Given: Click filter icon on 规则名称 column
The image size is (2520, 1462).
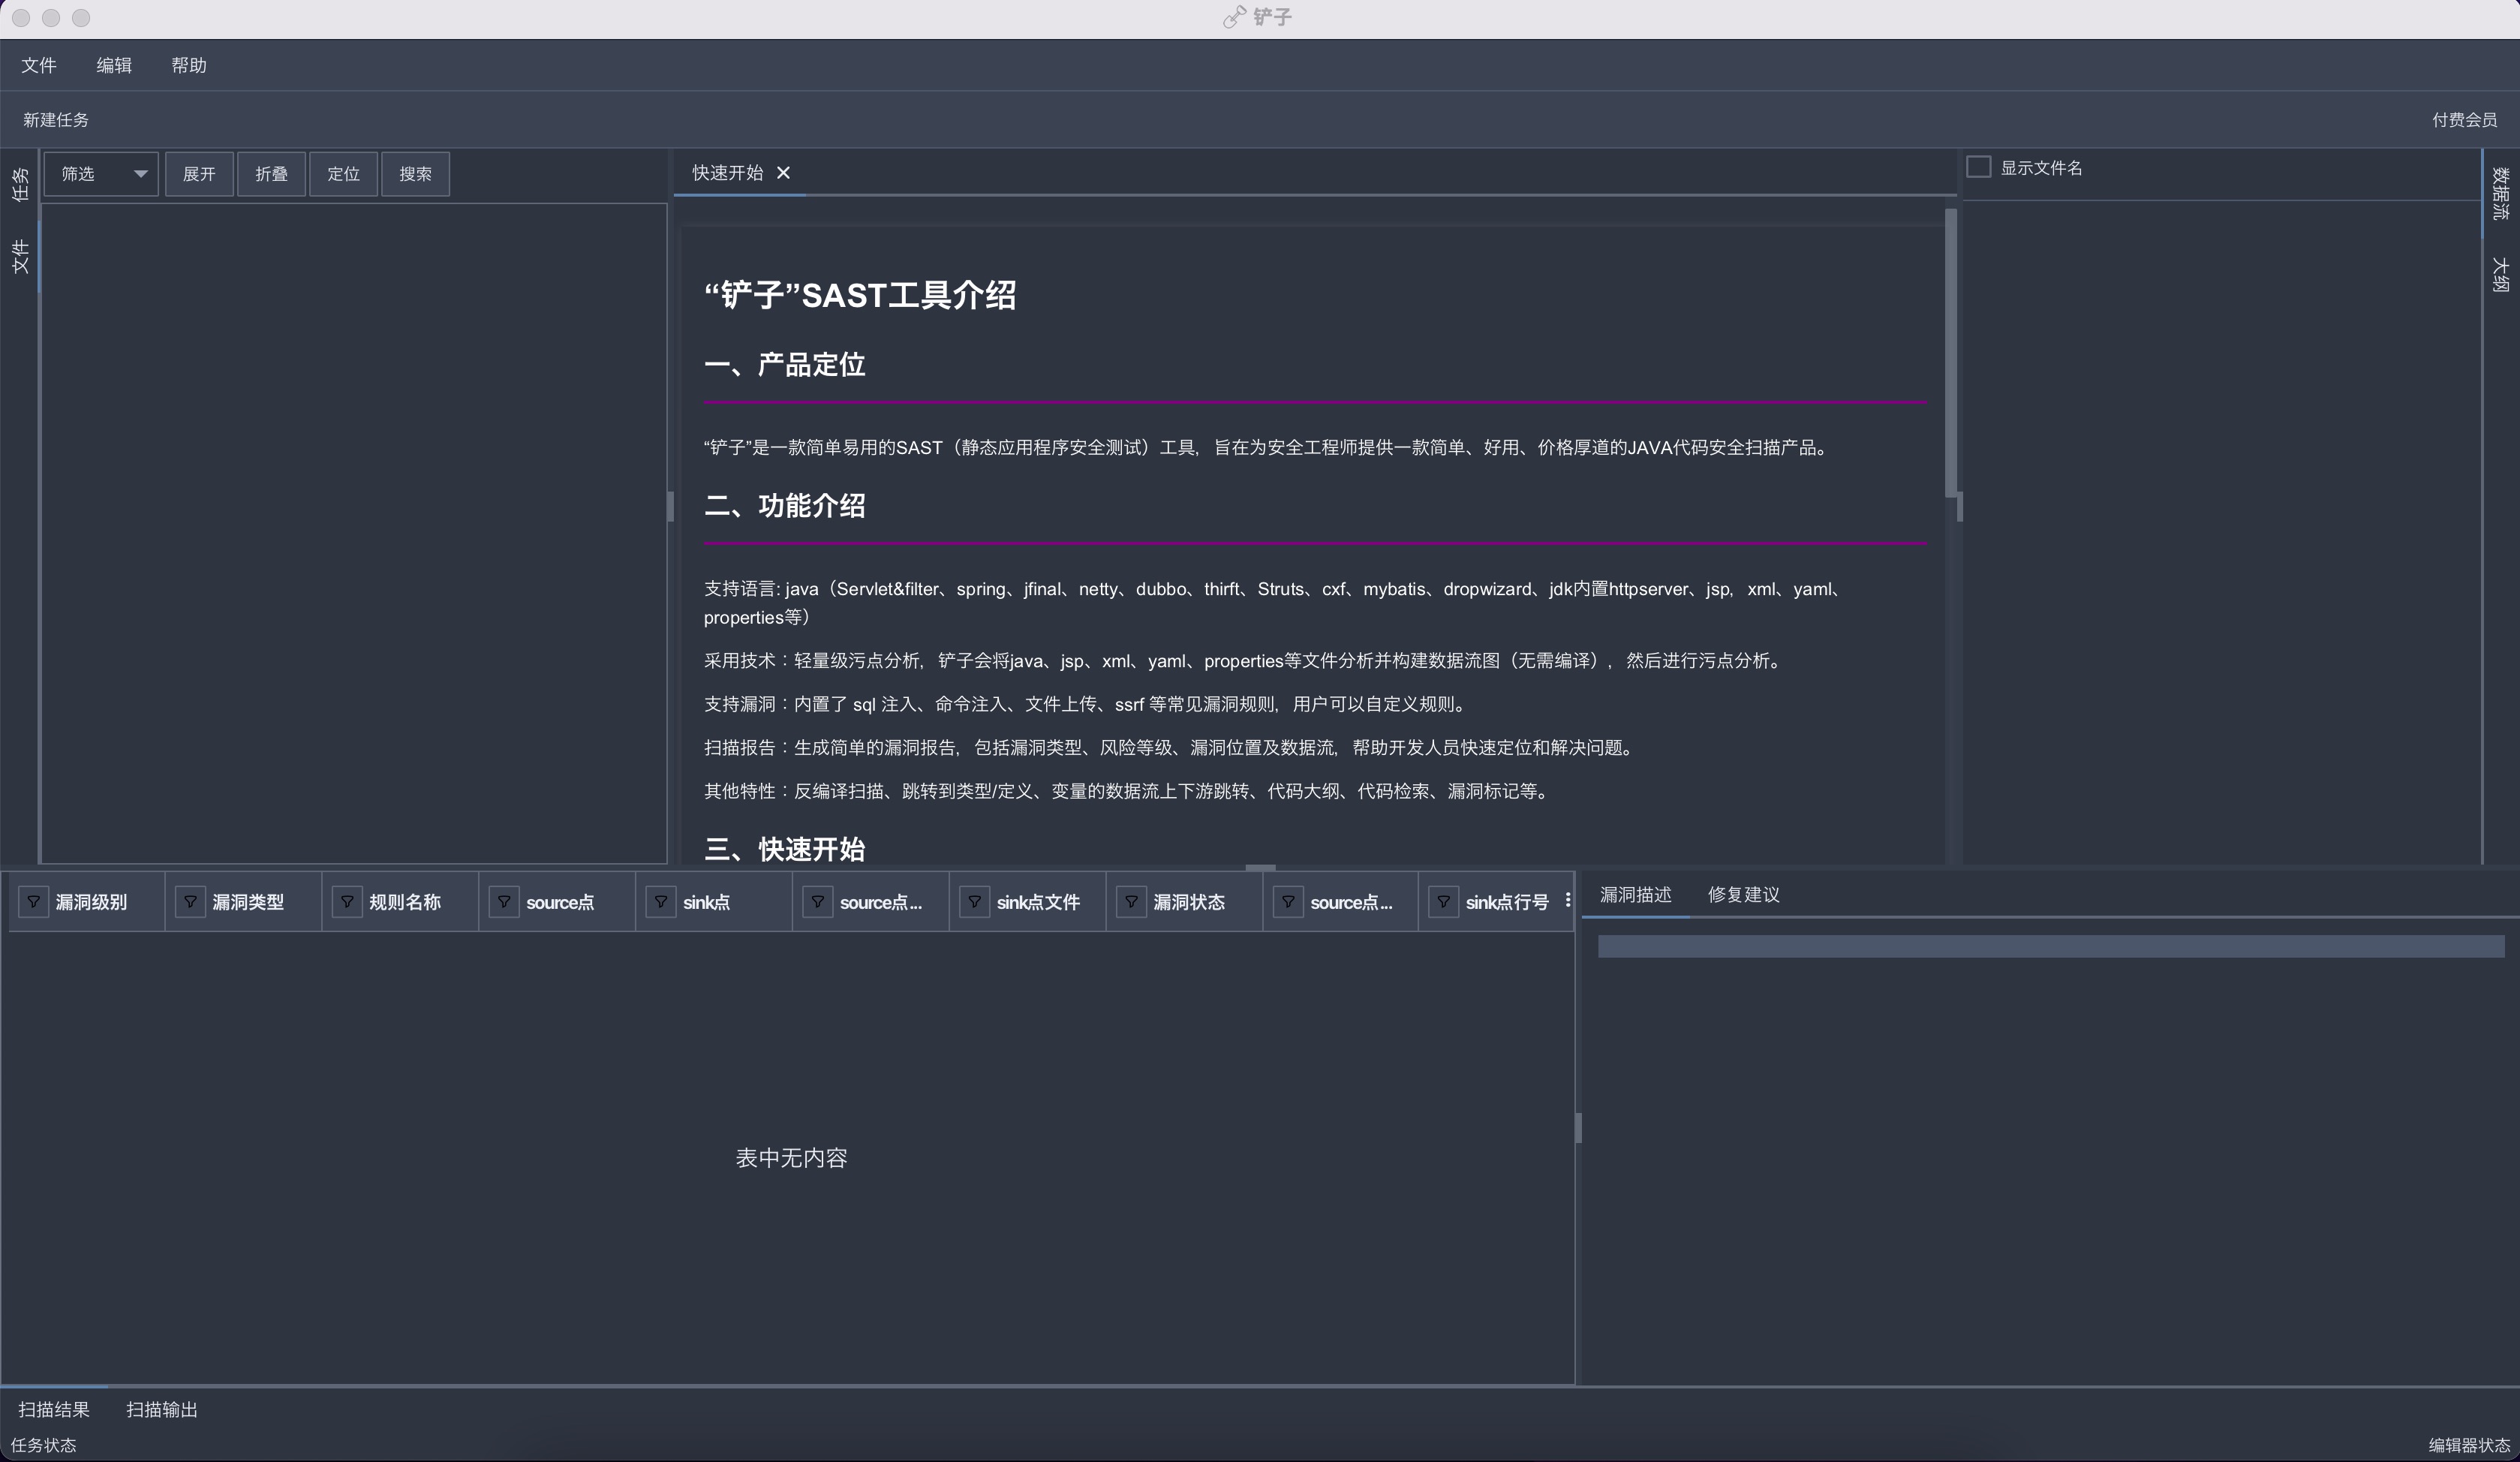Looking at the screenshot, I should point(347,902).
